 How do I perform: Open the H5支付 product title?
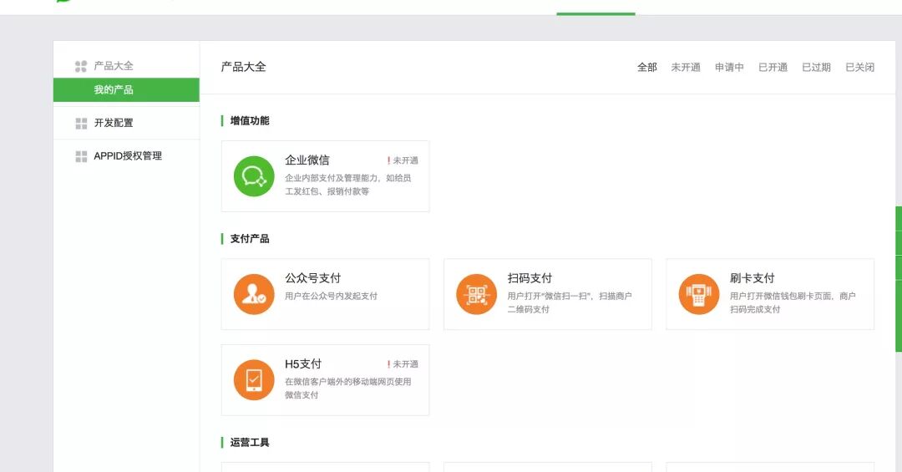tap(303, 363)
